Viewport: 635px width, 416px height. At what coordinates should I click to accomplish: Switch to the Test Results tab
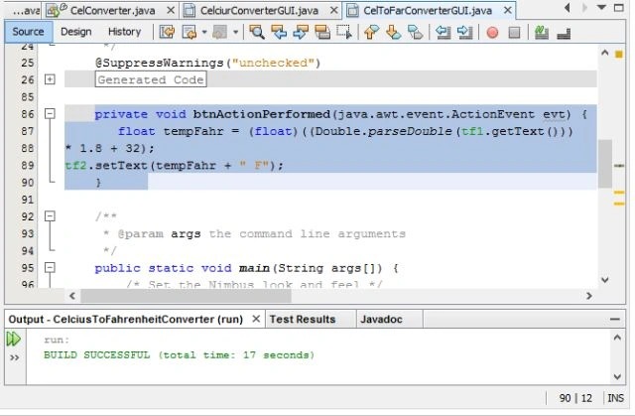(x=303, y=319)
